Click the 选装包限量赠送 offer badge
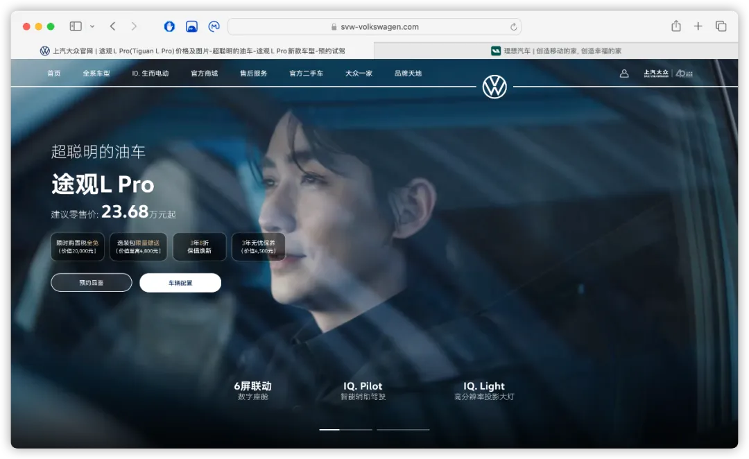 (x=139, y=247)
